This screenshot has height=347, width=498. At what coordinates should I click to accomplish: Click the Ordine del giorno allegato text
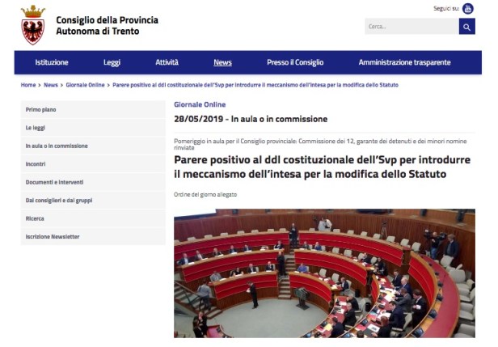(x=205, y=194)
